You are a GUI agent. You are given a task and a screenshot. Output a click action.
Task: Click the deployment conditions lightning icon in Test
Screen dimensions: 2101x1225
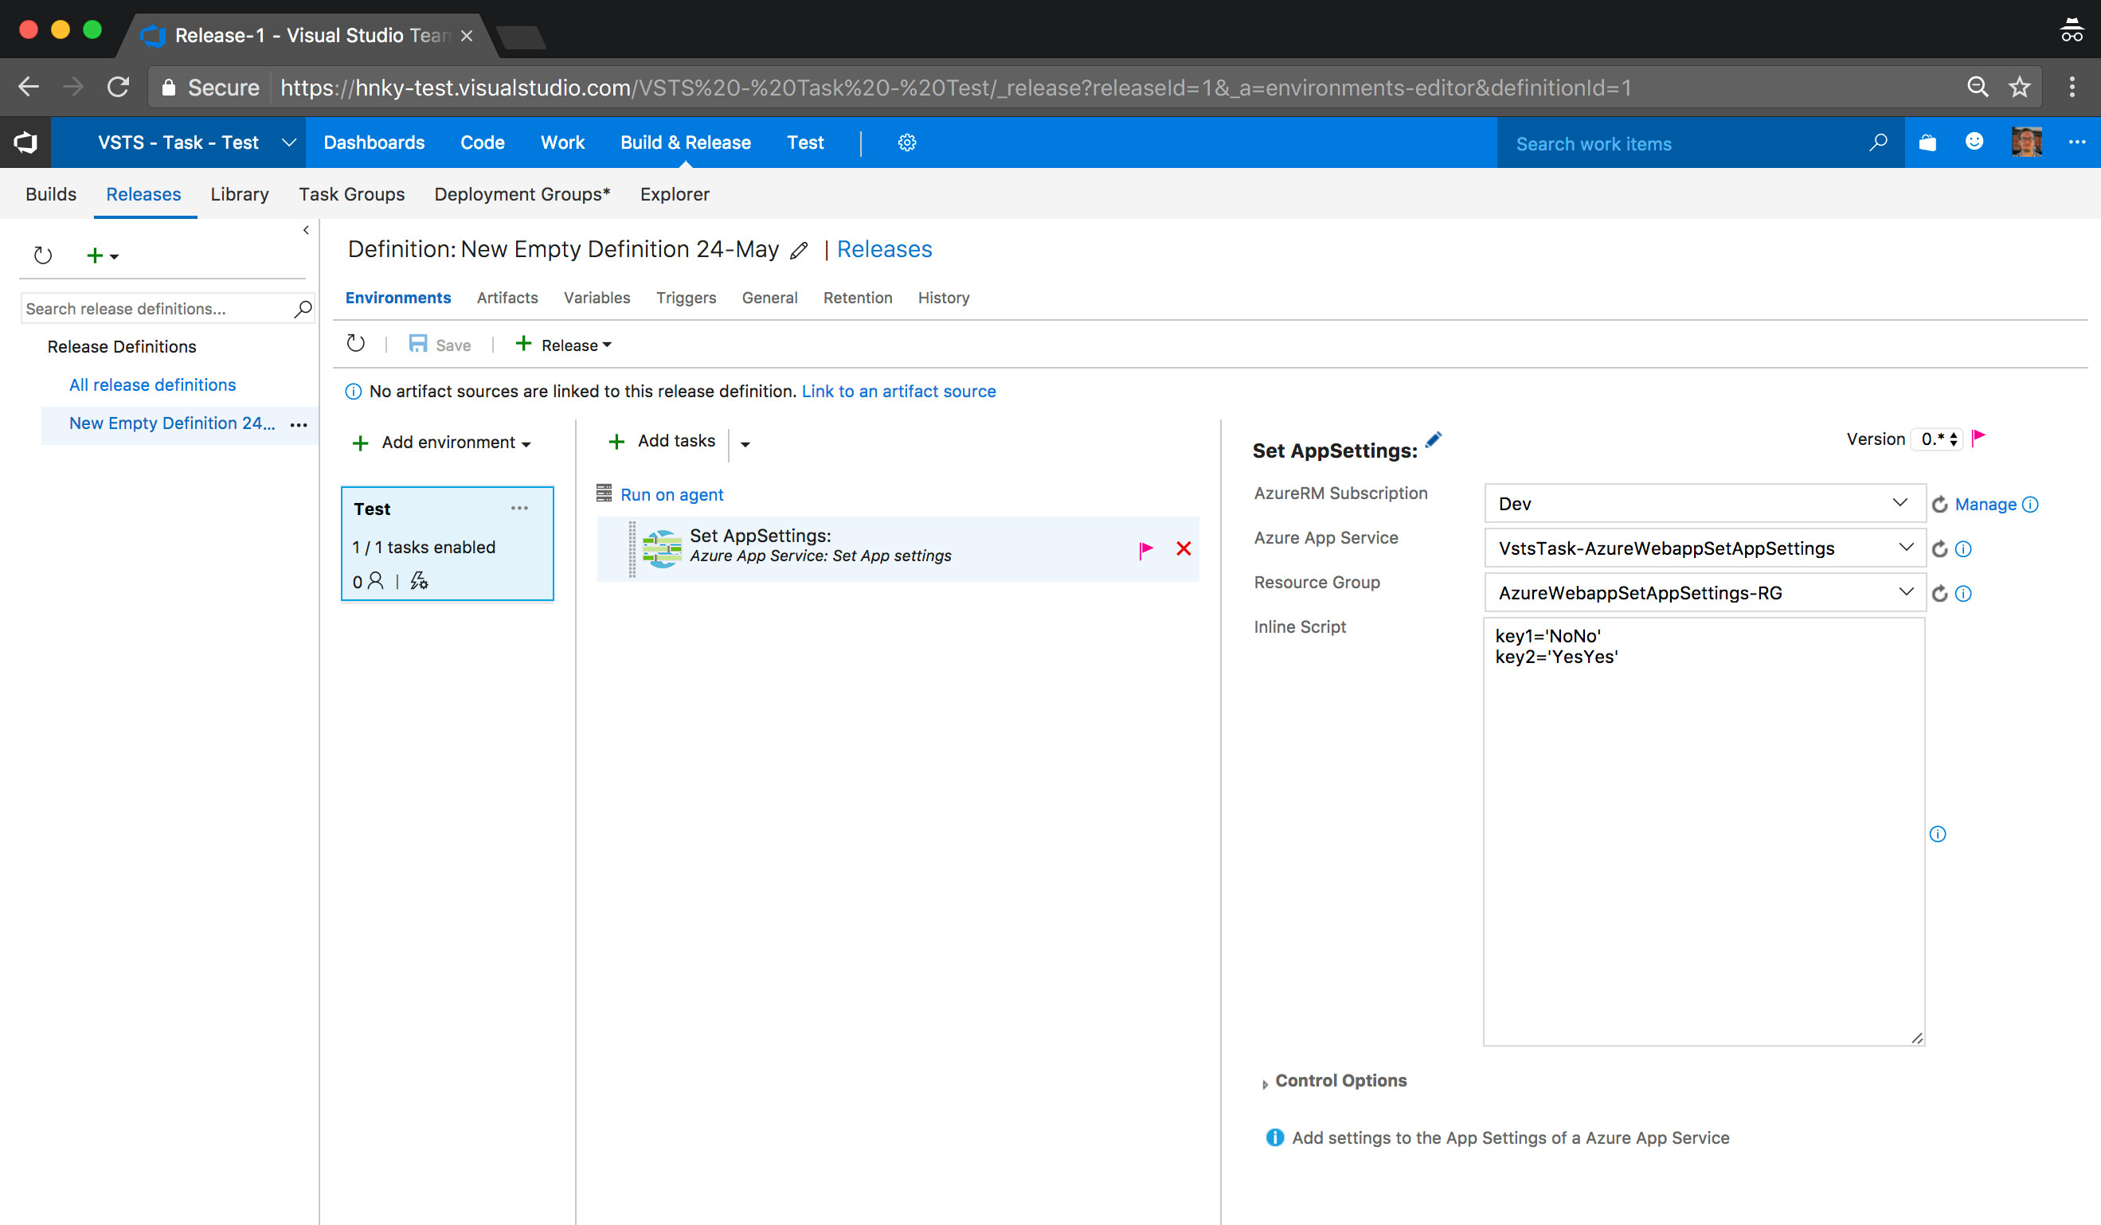click(419, 581)
